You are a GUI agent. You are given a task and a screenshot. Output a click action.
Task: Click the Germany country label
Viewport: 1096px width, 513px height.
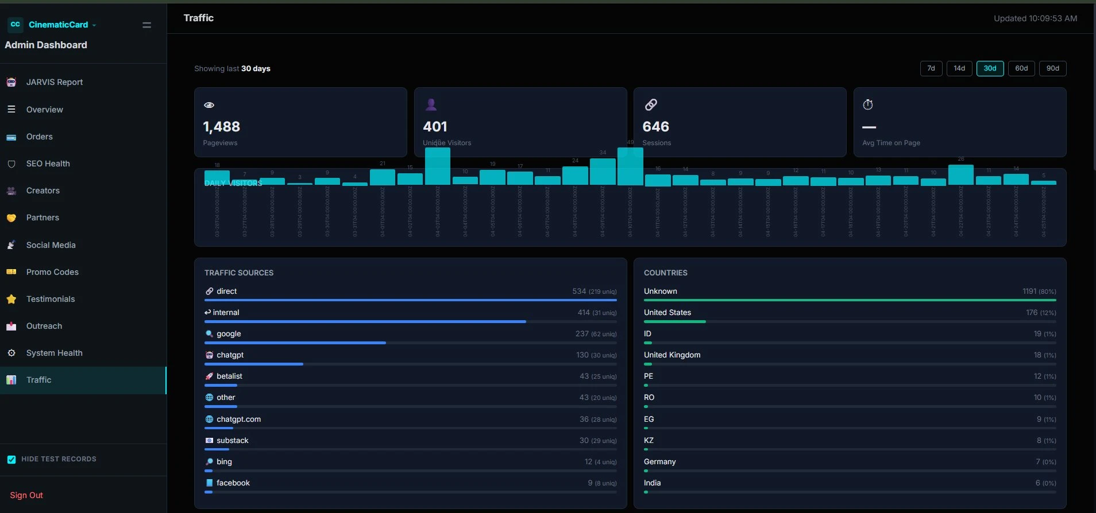[660, 462]
